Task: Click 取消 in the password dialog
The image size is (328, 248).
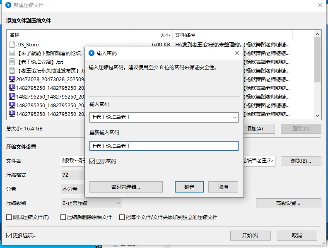Action: coord(223,187)
